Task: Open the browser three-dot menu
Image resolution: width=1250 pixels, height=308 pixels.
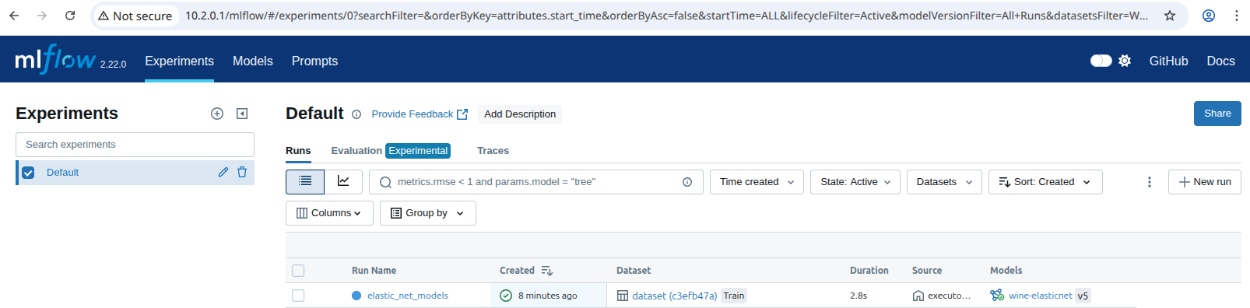Action: point(1237,16)
